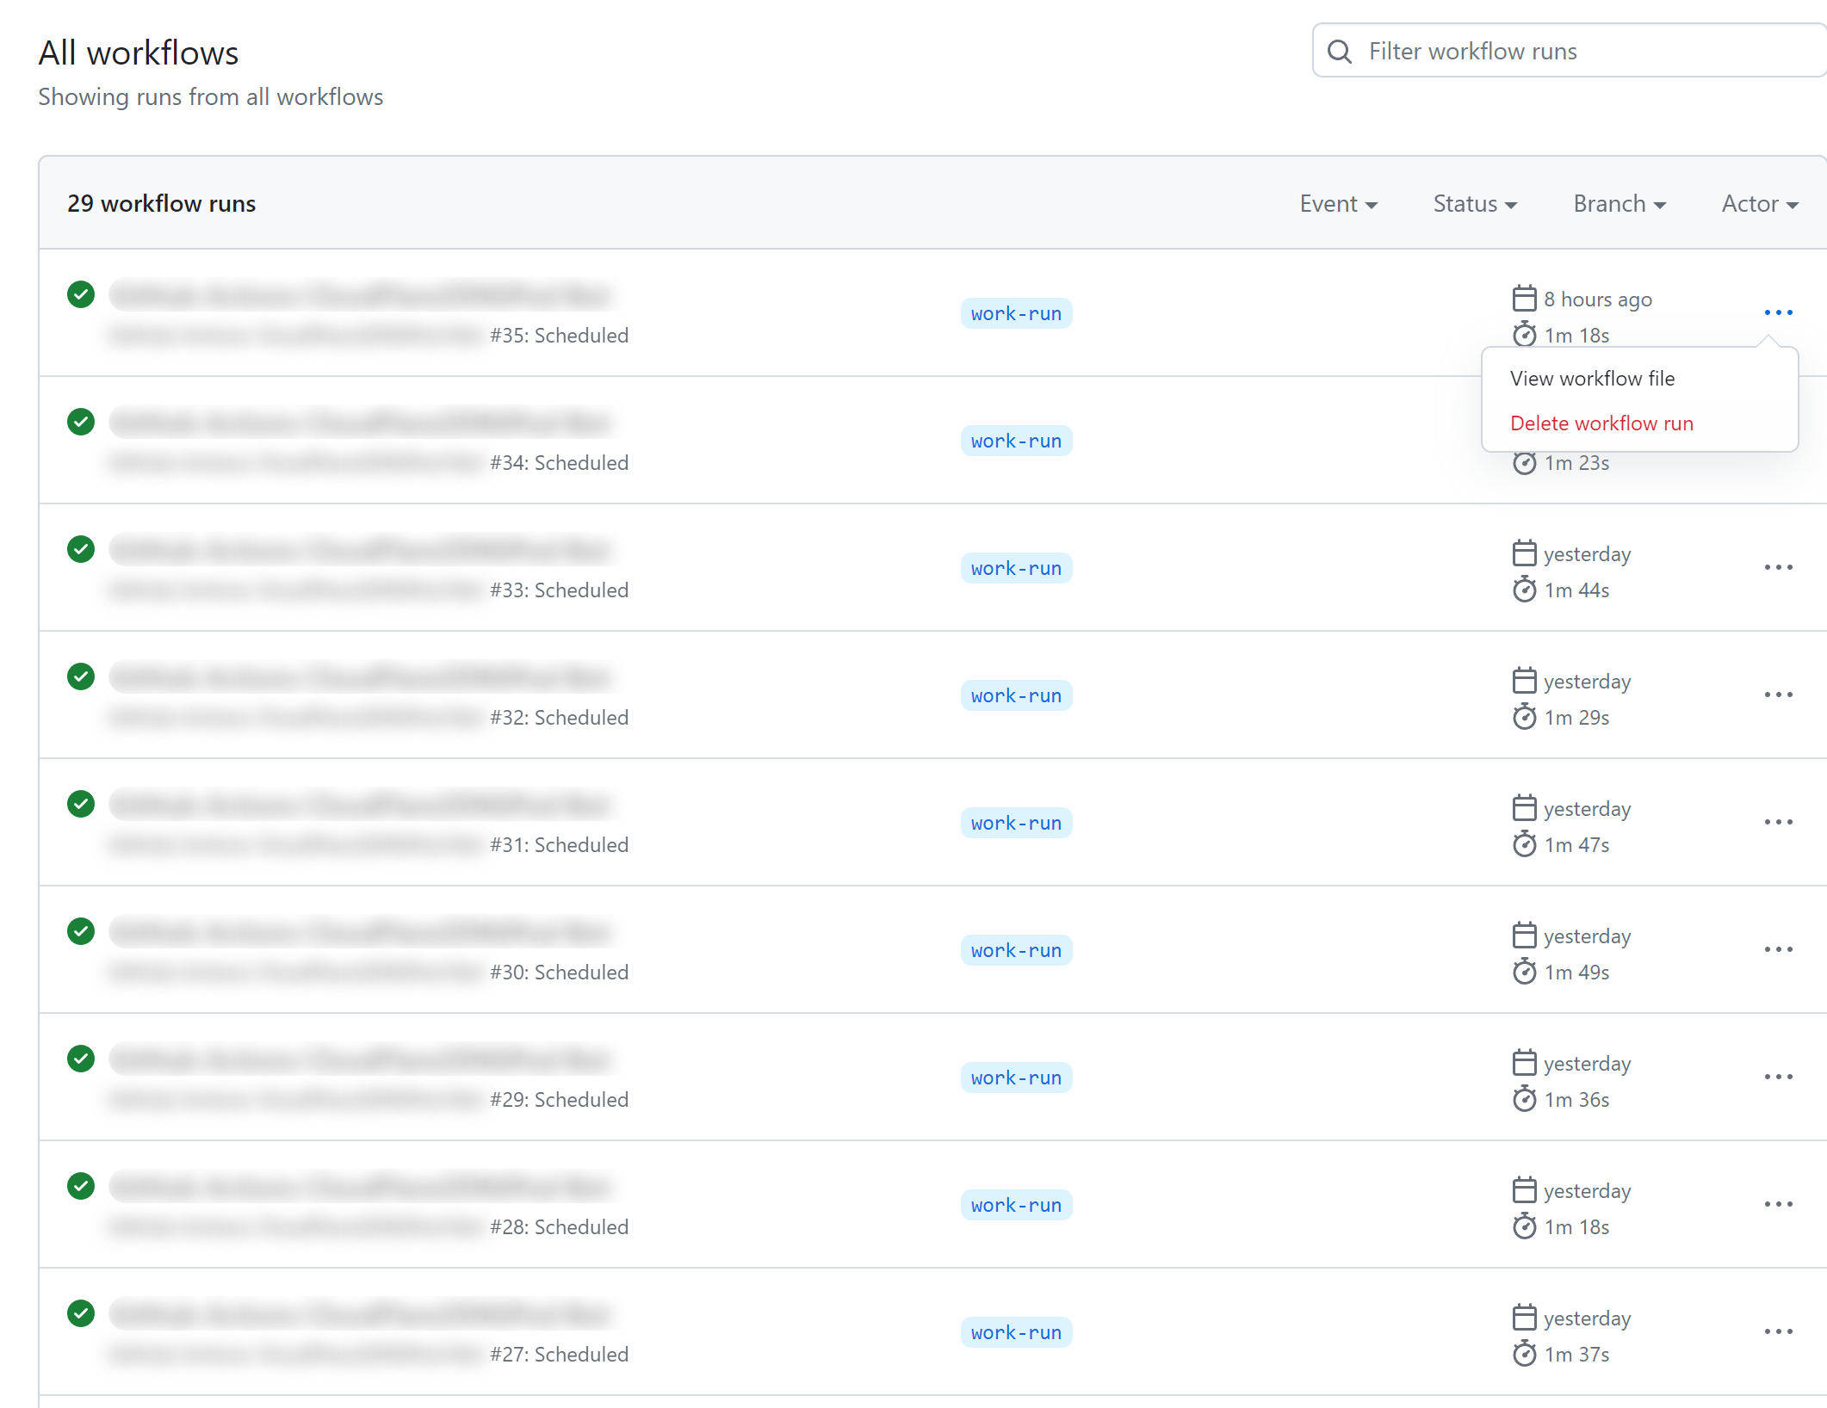Open the Actor filter dropdown

pyautogui.click(x=1758, y=204)
